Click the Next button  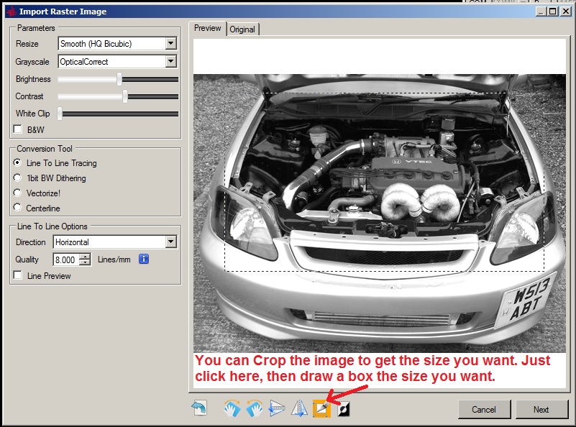(x=541, y=409)
